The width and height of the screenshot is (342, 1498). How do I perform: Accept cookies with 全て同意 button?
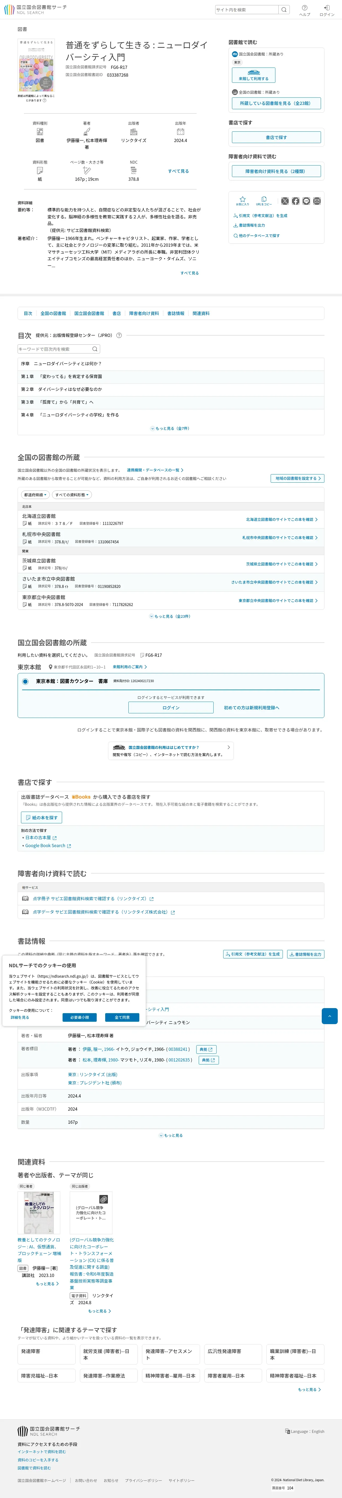coord(122,1018)
